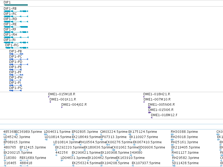This screenshot has height=167, width=223.
Task: Click the DIP1-RB transcript label
Action: (10, 9)
